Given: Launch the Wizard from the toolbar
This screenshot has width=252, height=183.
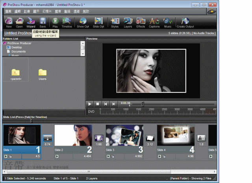Looking at the screenshot, I should pos(31,23).
